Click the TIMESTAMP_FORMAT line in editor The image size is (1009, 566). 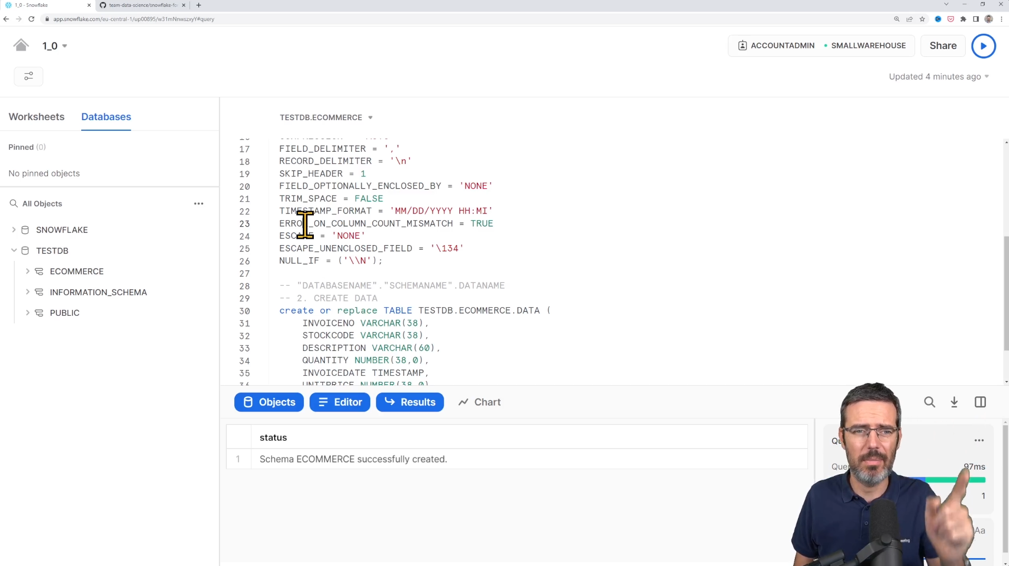386,211
